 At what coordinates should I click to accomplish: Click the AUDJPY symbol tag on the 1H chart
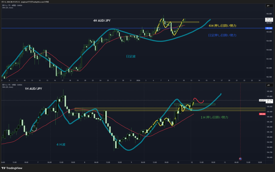(262, 100)
